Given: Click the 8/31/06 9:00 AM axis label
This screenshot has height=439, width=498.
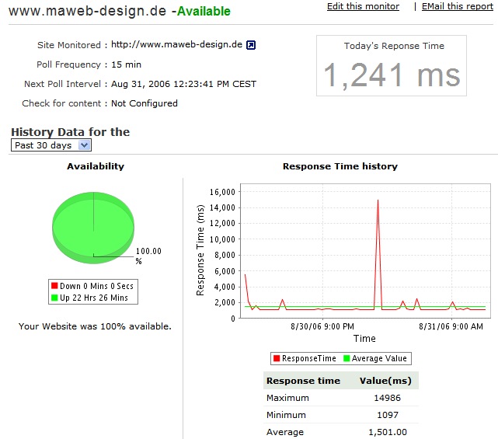Looking at the screenshot, I should 451,327.
